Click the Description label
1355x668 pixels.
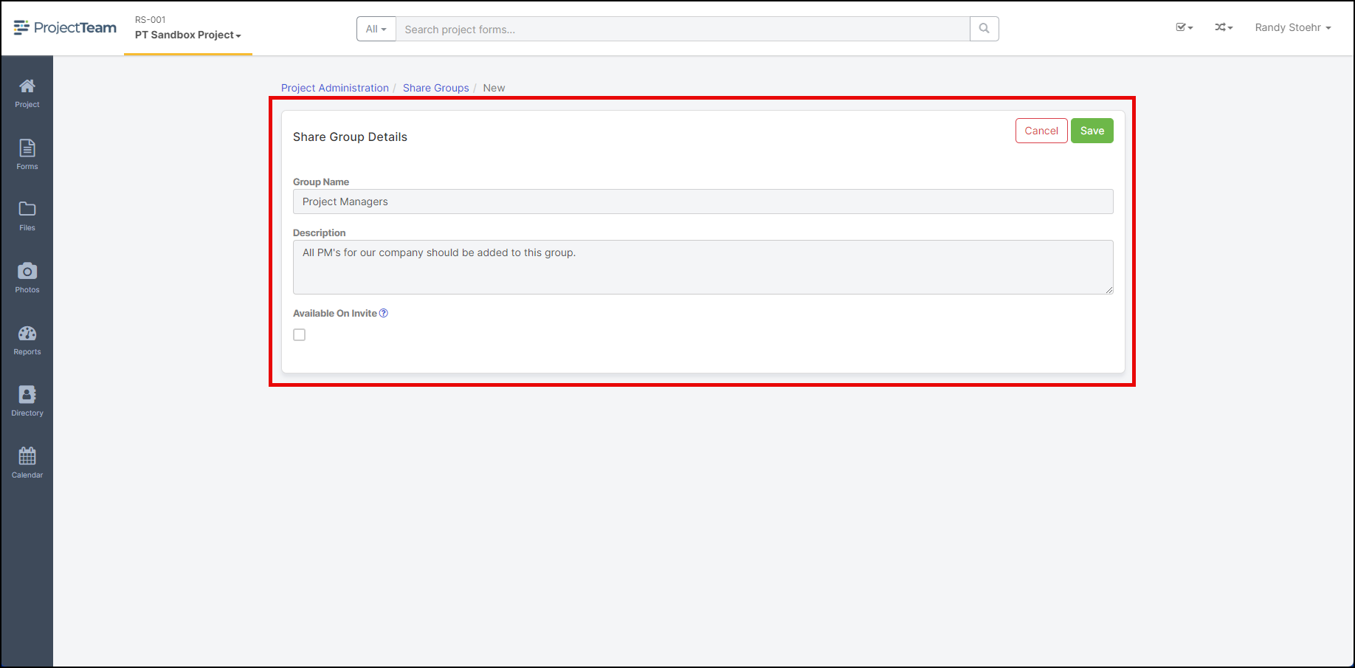(x=319, y=233)
